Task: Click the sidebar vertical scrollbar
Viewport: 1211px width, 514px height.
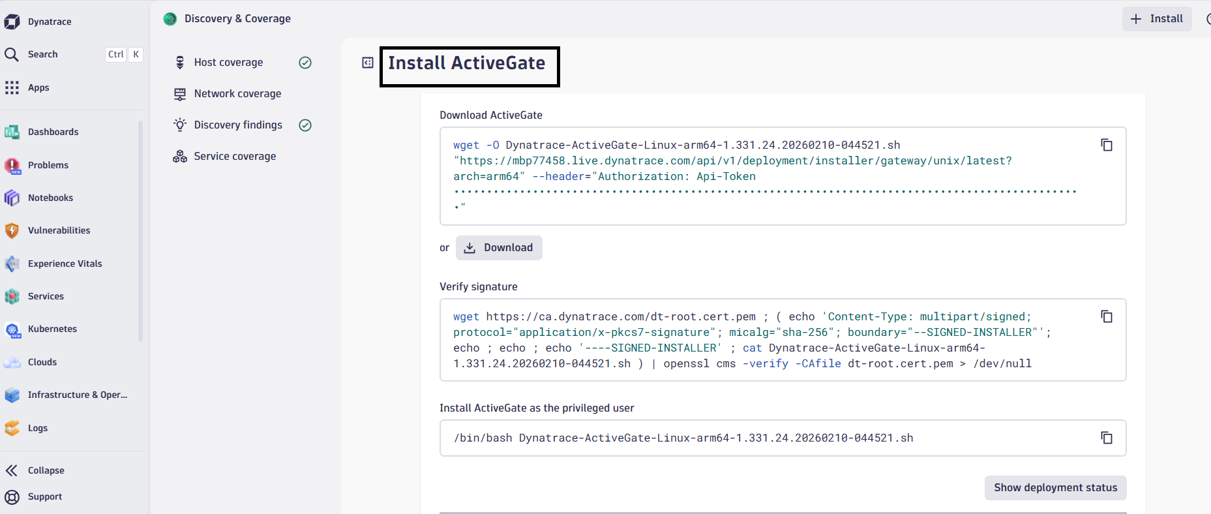Action: coord(140,231)
